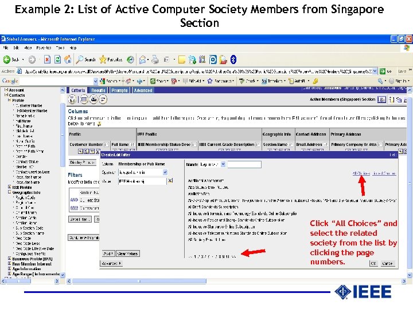Remove the Customer Number column with its X icon

tap(98, 151)
